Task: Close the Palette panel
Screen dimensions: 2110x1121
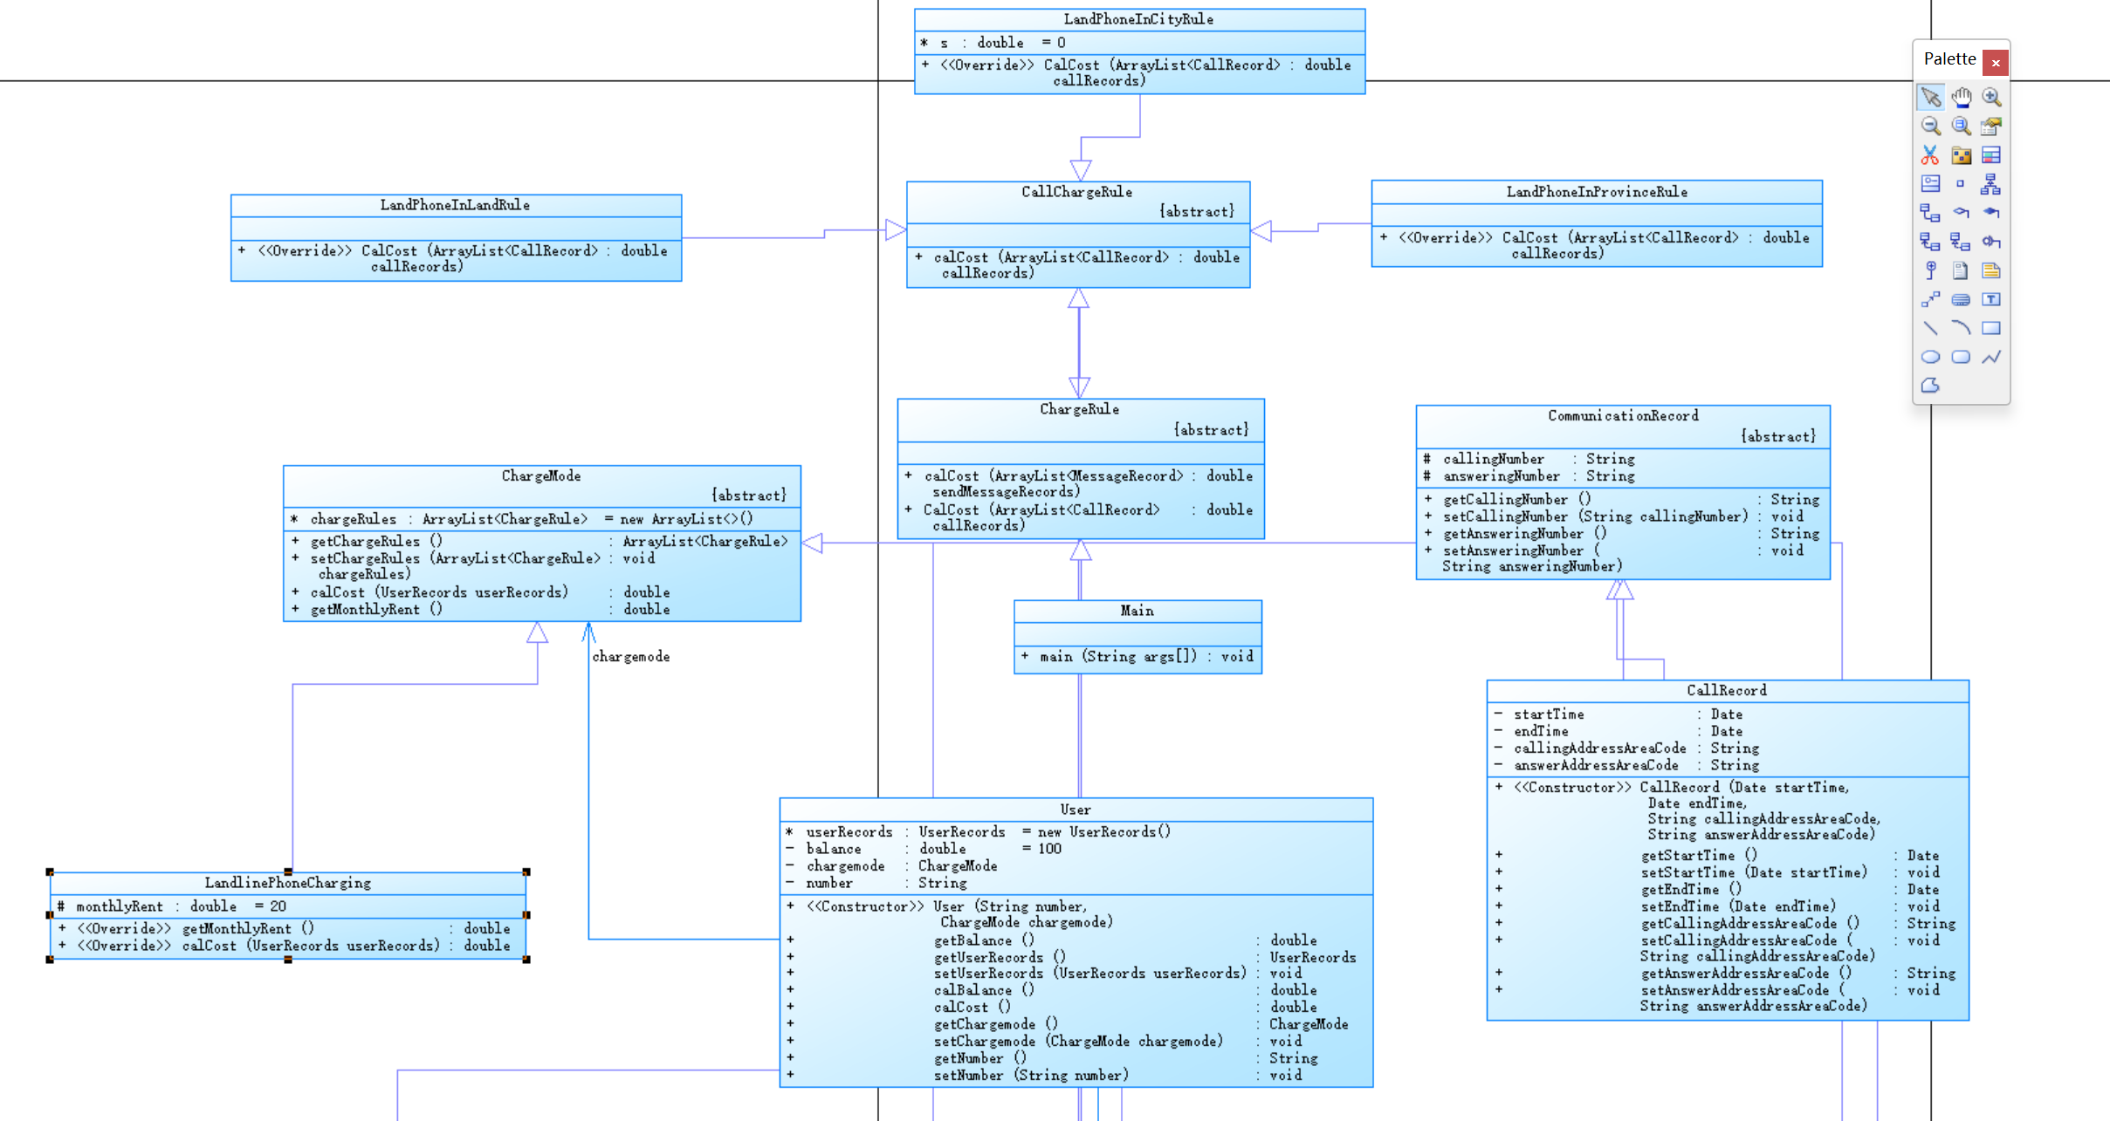Action: (1995, 63)
